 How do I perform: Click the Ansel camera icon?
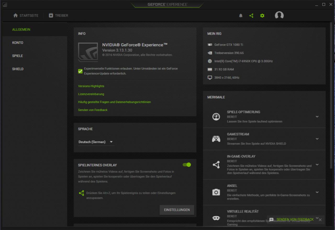pyautogui.click(x=216, y=192)
